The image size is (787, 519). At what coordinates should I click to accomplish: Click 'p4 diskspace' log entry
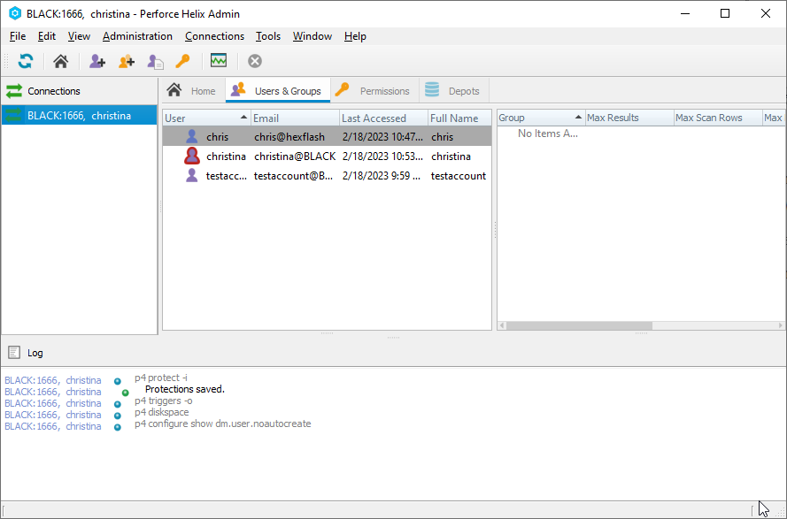click(162, 412)
